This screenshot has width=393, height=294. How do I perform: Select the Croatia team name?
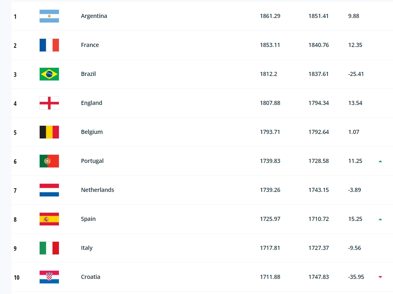tap(90, 277)
